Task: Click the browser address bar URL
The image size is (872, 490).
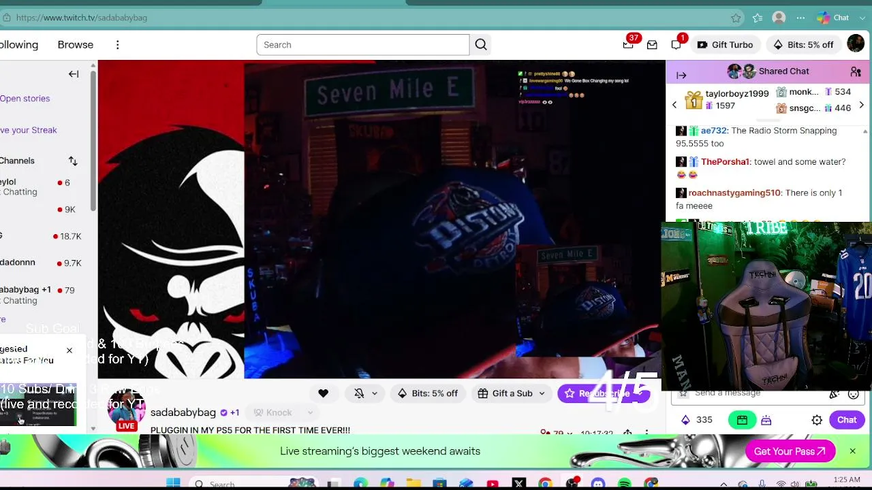Action: click(x=82, y=18)
